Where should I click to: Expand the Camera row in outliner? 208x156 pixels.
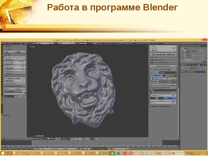[x=183, y=55]
